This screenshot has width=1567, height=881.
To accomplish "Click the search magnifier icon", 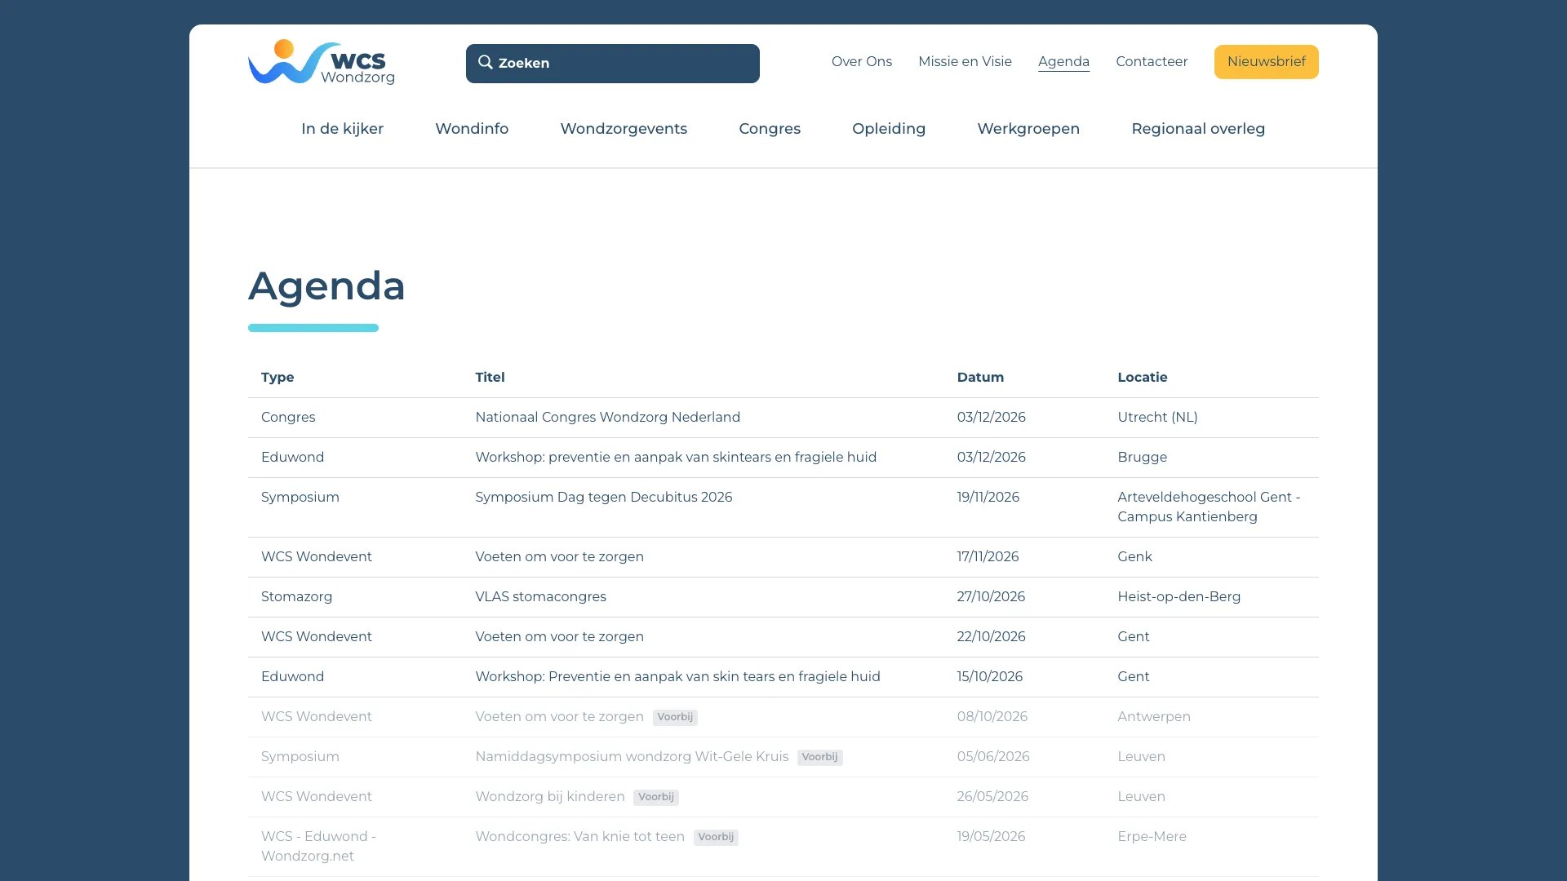I will pyautogui.click(x=486, y=63).
